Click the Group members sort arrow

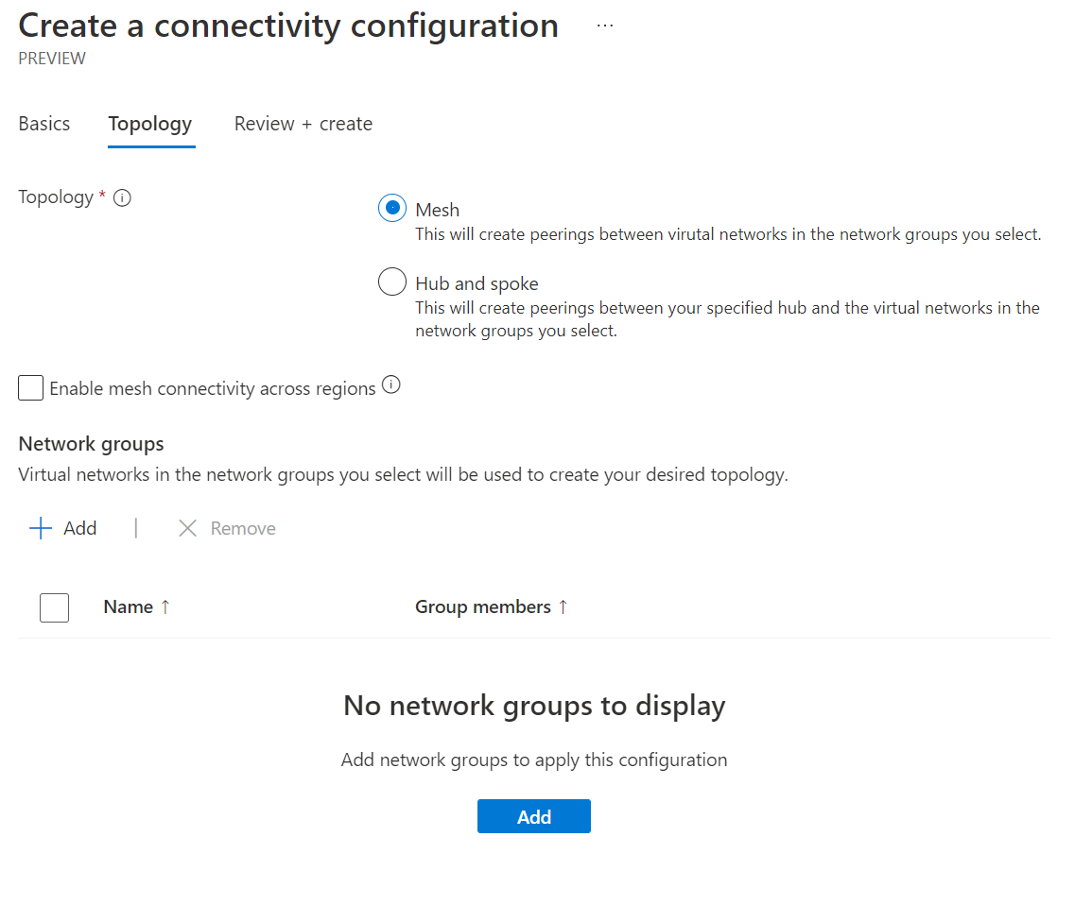(x=563, y=607)
